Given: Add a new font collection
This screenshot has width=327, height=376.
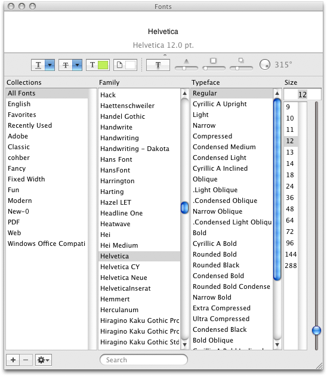Looking at the screenshot, I should [x=13, y=360].
